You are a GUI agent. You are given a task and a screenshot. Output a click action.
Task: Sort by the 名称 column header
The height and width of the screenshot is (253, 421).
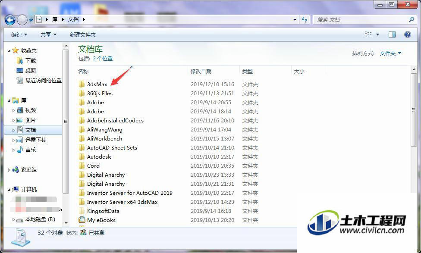point(83,72)
